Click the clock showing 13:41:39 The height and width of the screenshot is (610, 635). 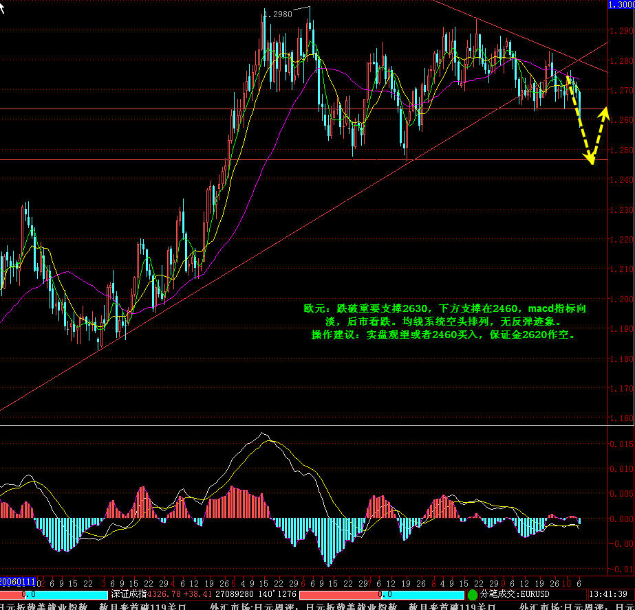click(608, 595)
